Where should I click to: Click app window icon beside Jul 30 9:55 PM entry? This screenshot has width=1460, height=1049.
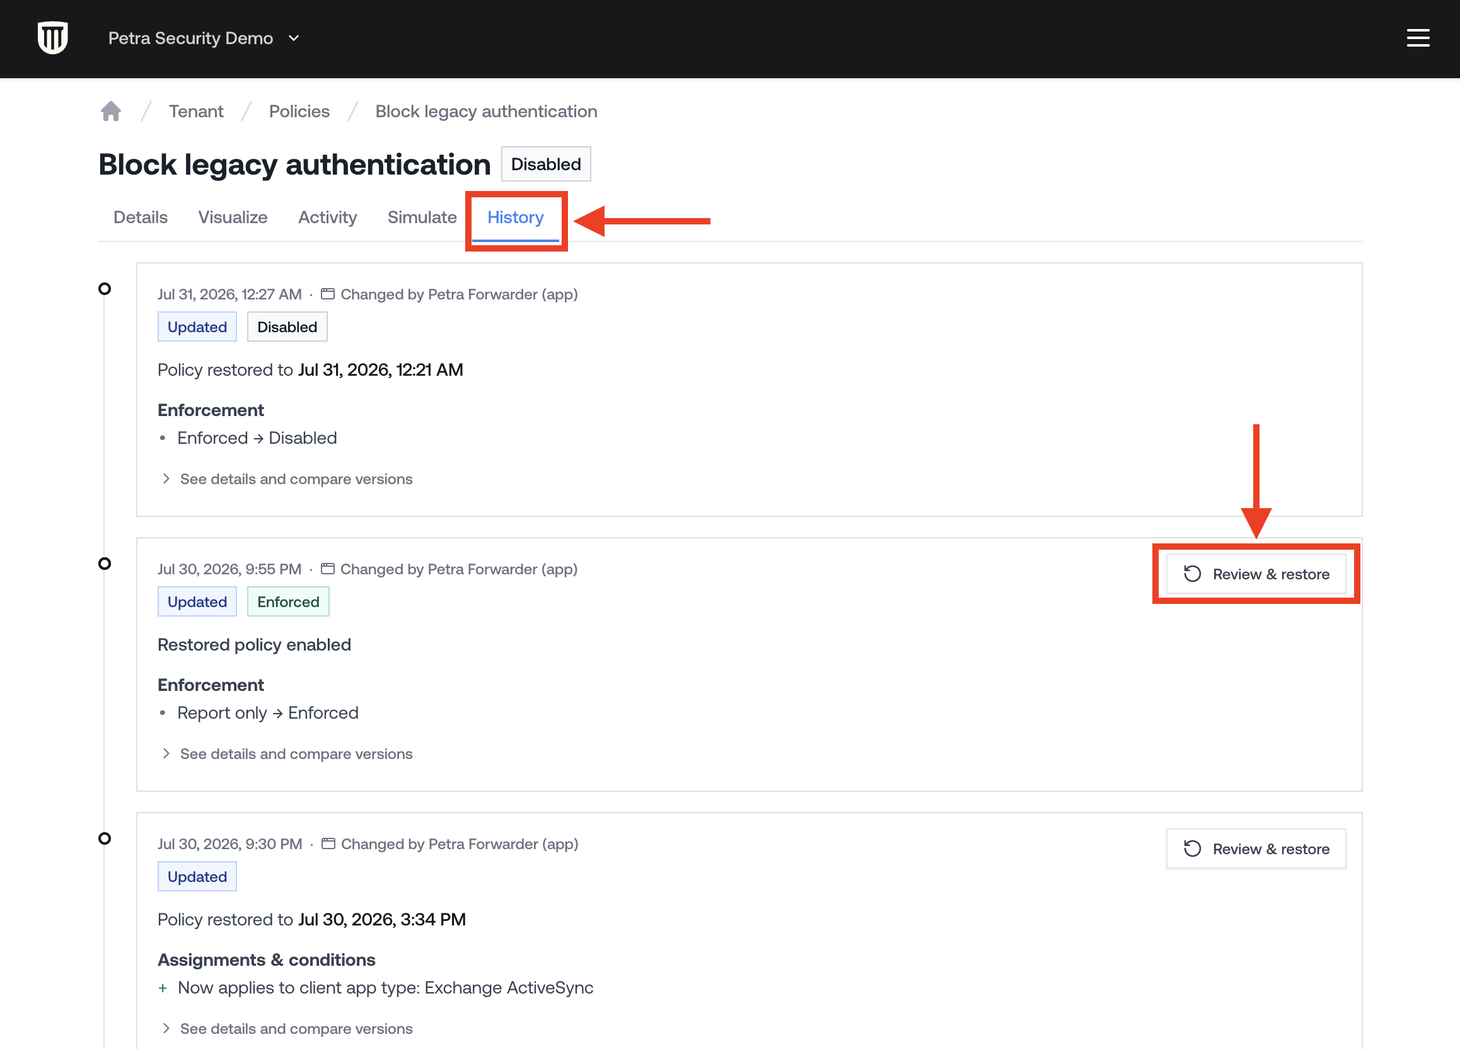328,569
